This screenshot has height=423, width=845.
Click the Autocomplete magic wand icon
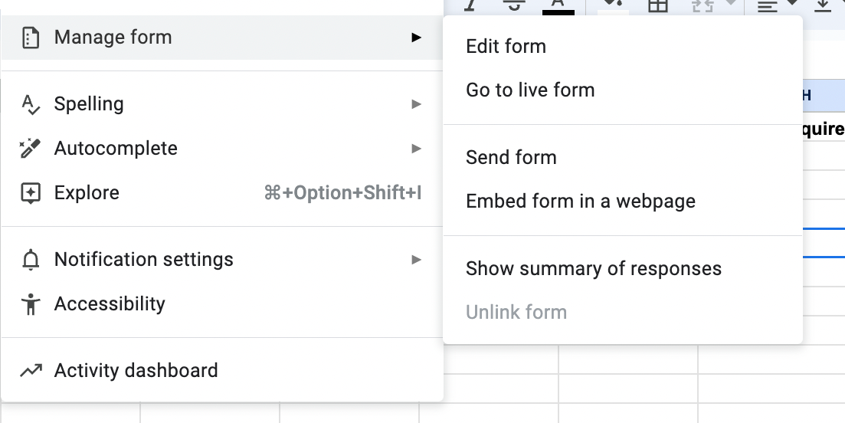(x=31, y=149)
